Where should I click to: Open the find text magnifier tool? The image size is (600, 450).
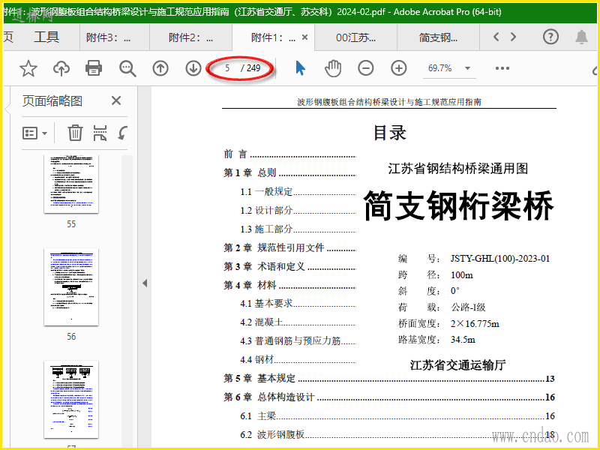coord(127,68)
